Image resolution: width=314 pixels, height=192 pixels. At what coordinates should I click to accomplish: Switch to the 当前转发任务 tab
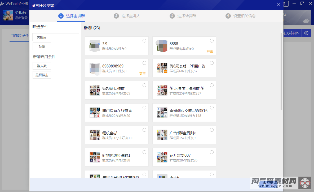click(19, 36)
